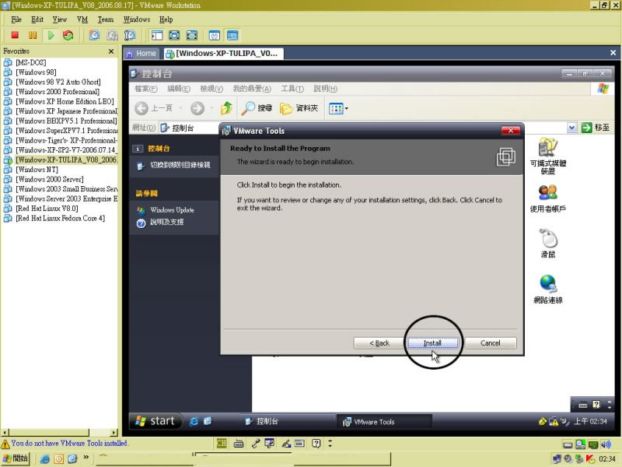Open the 工具(T) menu in Control Panel
Image resolution: width=622 pixels, height=467 pixels.
tap(292, 89)
